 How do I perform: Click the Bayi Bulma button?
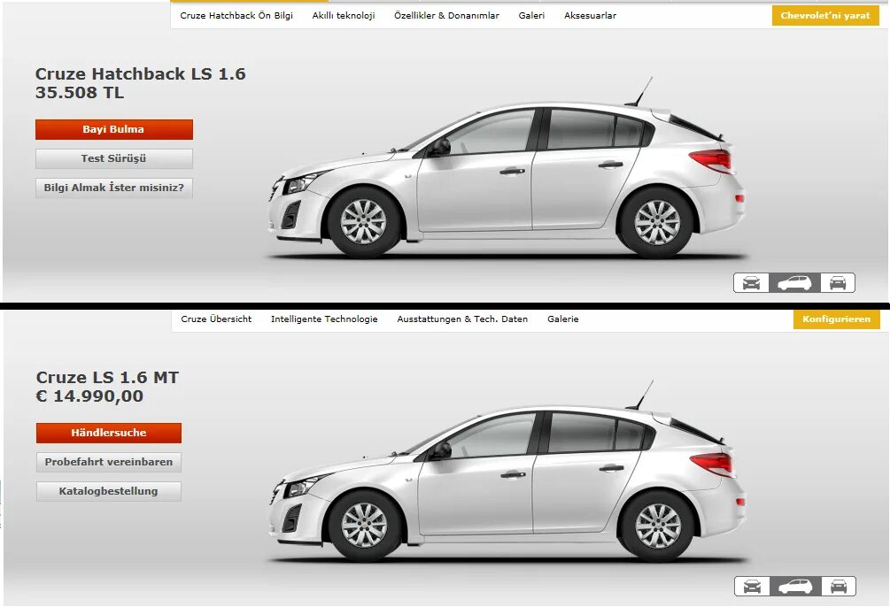[113, 129]
